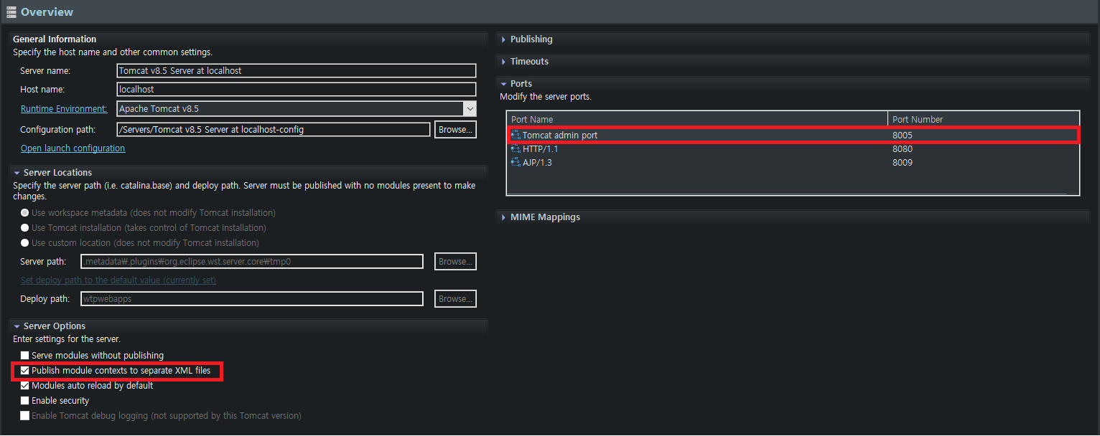This screenshot has height=436, width=1100.
Task: Click the Overview server icon in header
Action: (11, 11)
